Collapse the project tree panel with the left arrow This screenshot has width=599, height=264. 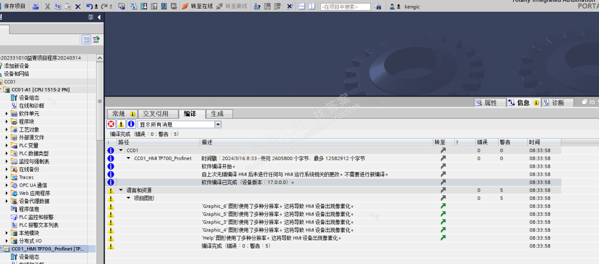pos(99,17)
